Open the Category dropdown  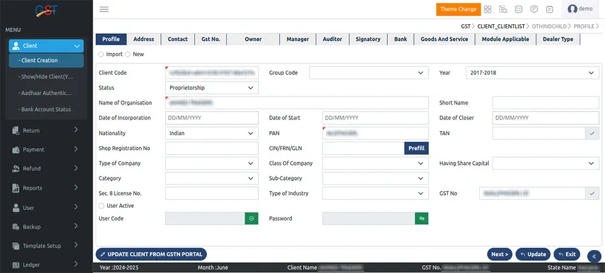[x=212, y=178]
